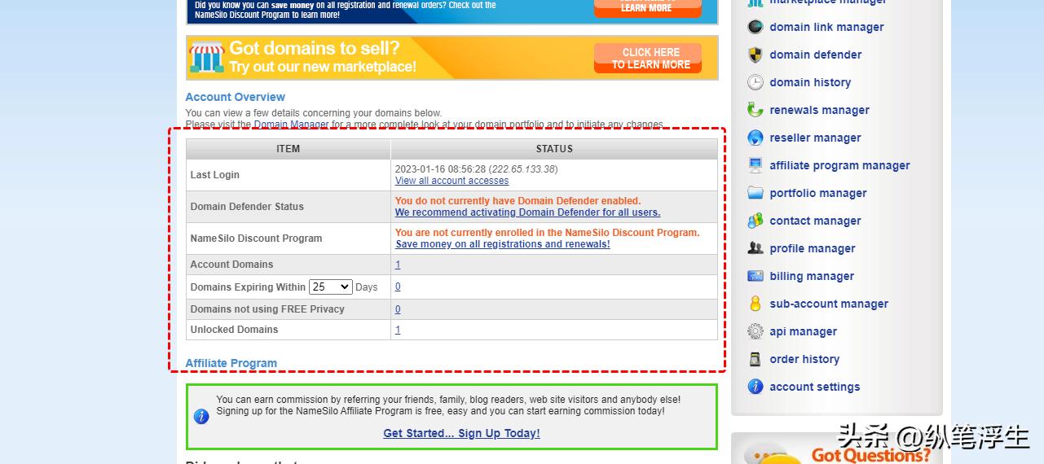
Task: Click the api manager gear icon
Action: pyautogui.click(x=755, y=331)
